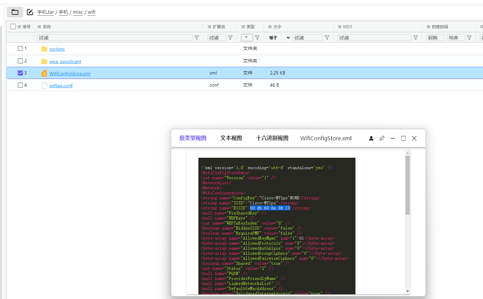
Task: Click the user icon in preview window
Action: [x=371, y=138]
